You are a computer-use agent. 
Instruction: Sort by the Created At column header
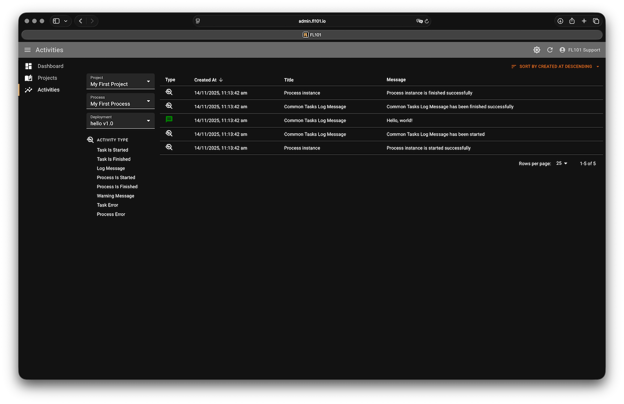pyautogui.click(x=205, y=80)
